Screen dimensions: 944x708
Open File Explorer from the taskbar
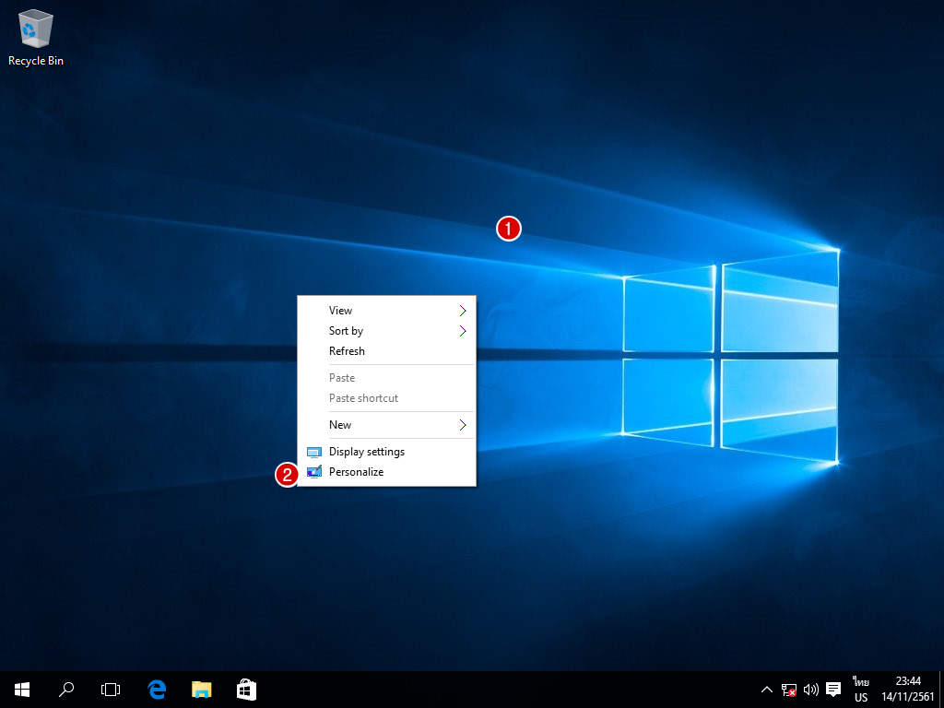[201, 689]
